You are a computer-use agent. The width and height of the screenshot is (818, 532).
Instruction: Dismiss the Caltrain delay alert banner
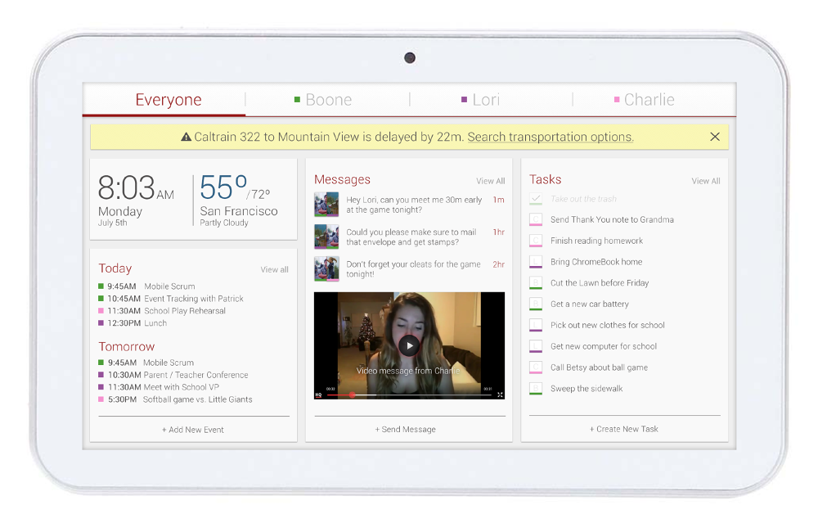pyautogui.click(x=715, y=137)
